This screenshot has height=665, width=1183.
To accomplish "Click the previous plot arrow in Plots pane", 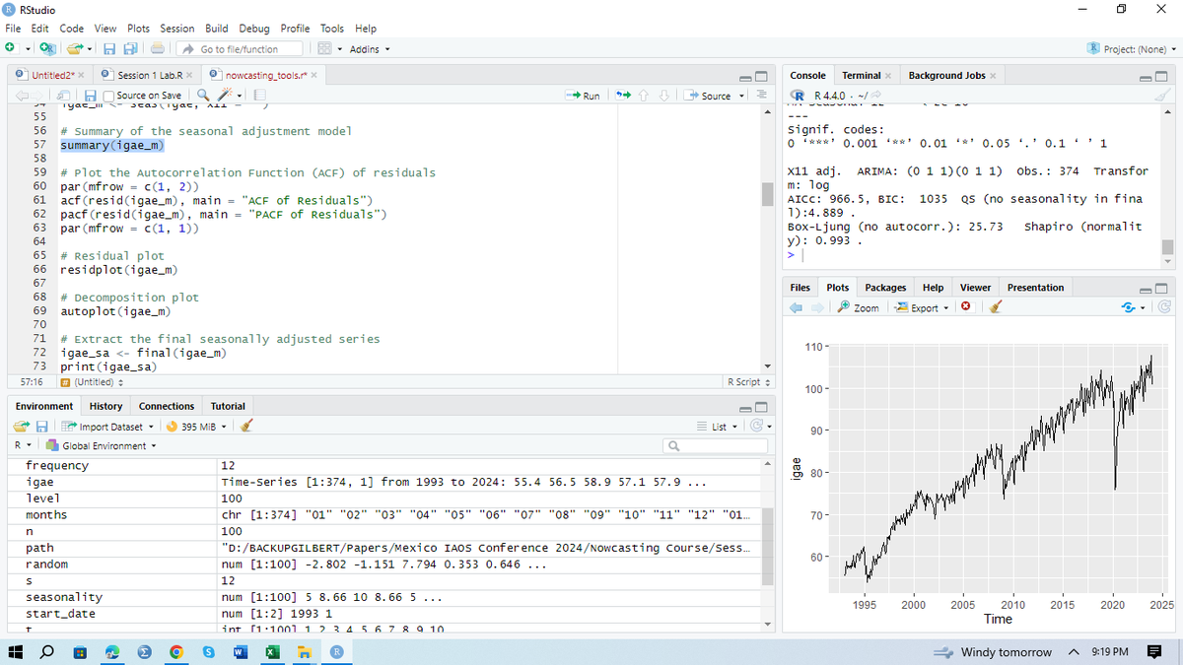I will (x=798, y=308).
